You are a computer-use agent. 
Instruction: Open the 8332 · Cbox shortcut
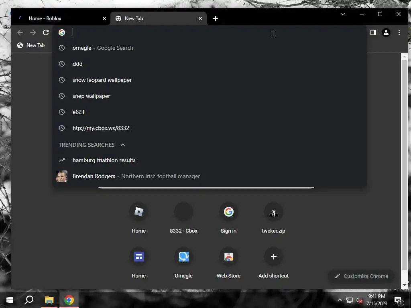(183, 218)
